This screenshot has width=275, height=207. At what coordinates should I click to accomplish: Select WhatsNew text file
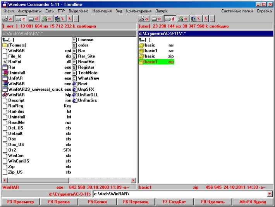click(x=86, y=78)
